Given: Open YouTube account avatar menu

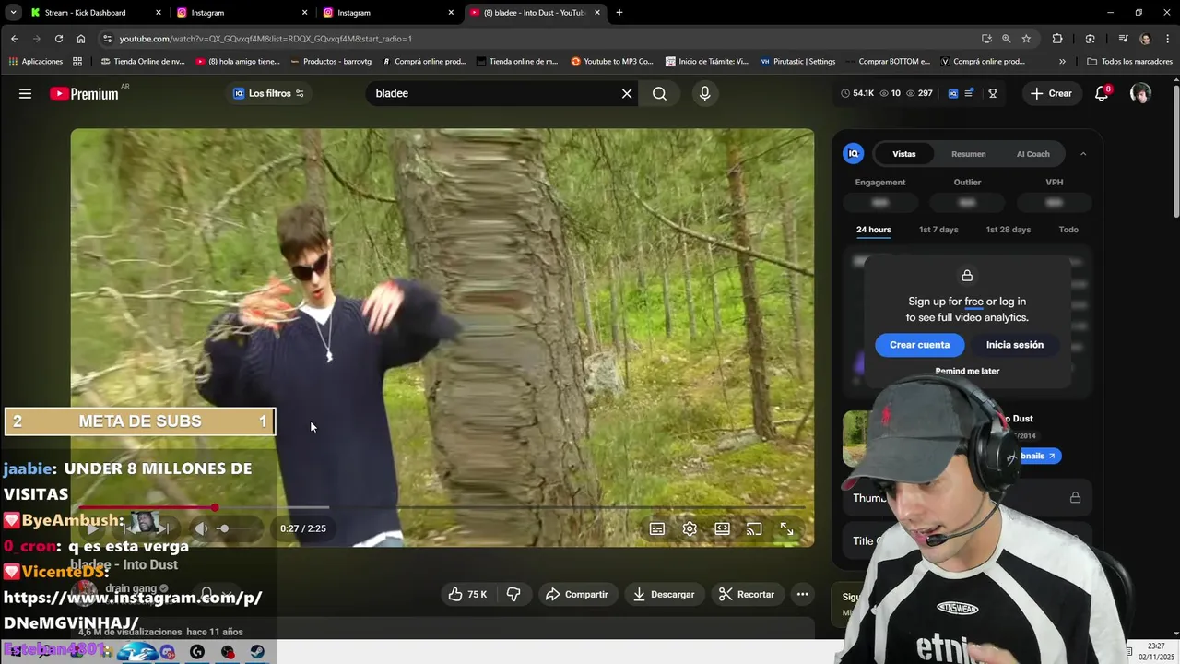Looking at the screenshot, I should tap(1140, 93).
